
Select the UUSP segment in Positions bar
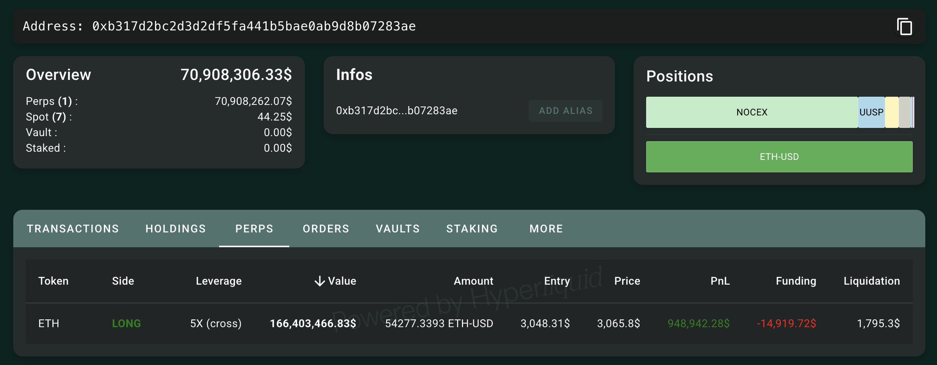[x=871, y=112]
